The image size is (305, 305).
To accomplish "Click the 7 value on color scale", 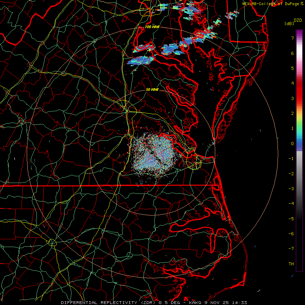I will coord(292,38).
